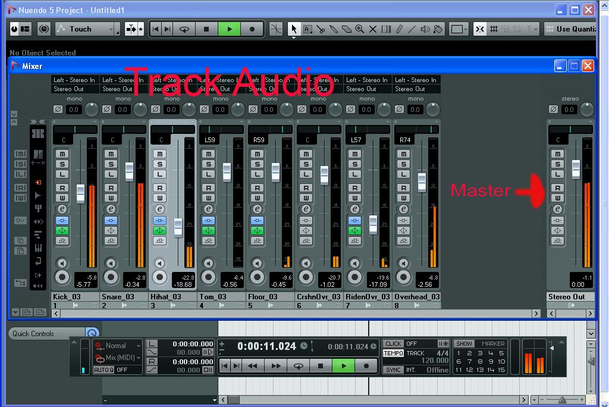
Task: Open track list dropdown at project bottom
Action: 214,400
